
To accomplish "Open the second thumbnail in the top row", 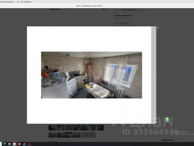I will point(60,128).
